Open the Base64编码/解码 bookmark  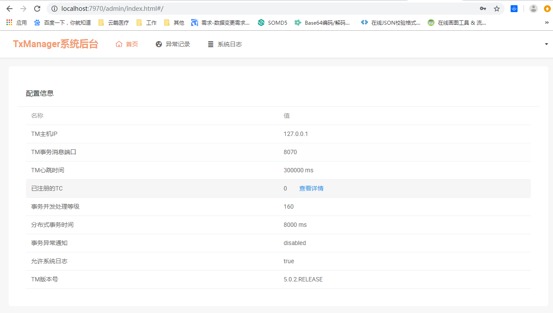322,23
